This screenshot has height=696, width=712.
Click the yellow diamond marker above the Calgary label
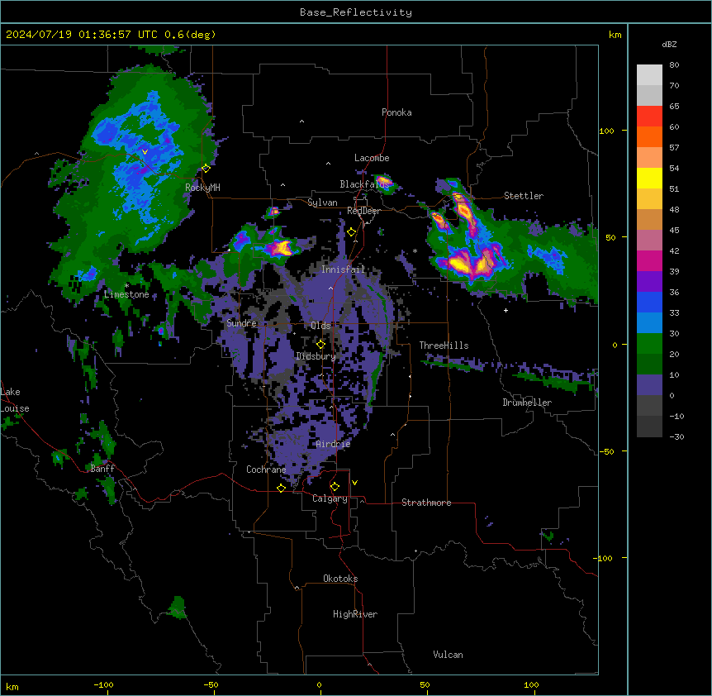[335, 487]
